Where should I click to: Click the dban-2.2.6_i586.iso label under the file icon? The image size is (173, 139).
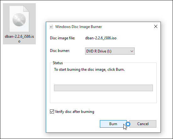(x=19, y=39)
